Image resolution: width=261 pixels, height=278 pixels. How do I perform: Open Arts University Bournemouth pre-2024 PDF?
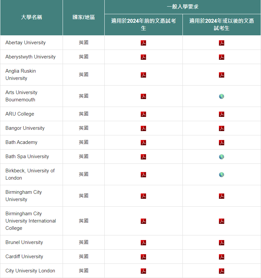click(143, 96)
